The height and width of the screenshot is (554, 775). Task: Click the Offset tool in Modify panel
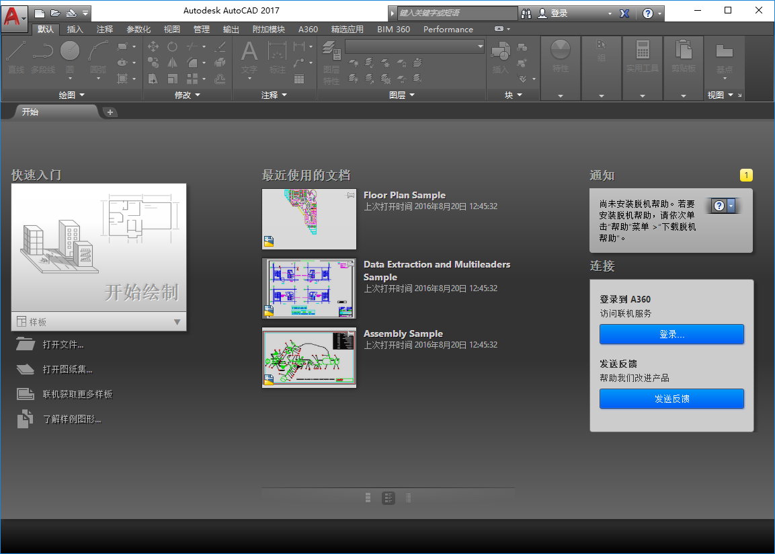coord(220,79)
